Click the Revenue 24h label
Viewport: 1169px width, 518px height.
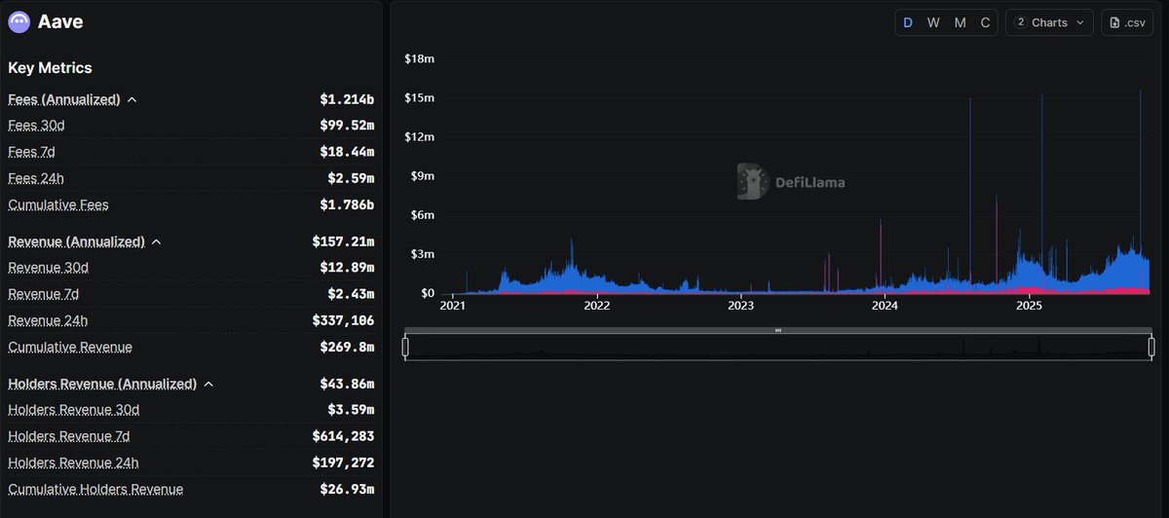49,320
